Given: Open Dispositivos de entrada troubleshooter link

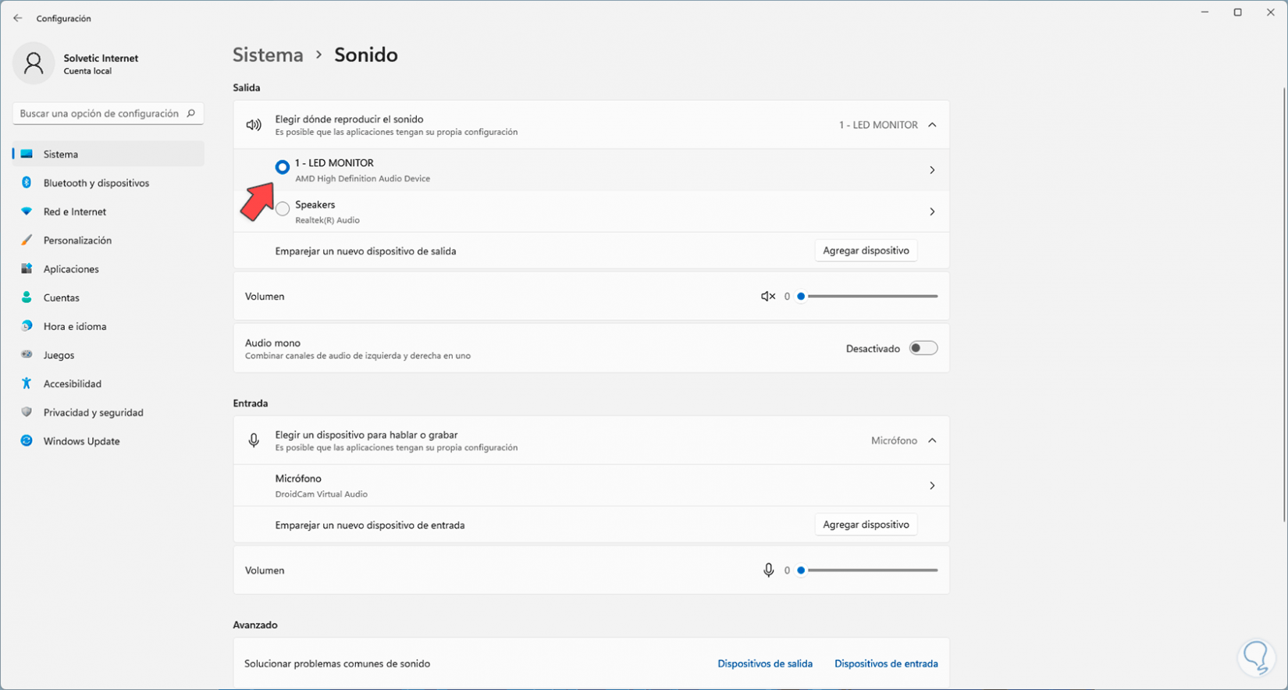Looking at the screenshot, I should [886, 663].
